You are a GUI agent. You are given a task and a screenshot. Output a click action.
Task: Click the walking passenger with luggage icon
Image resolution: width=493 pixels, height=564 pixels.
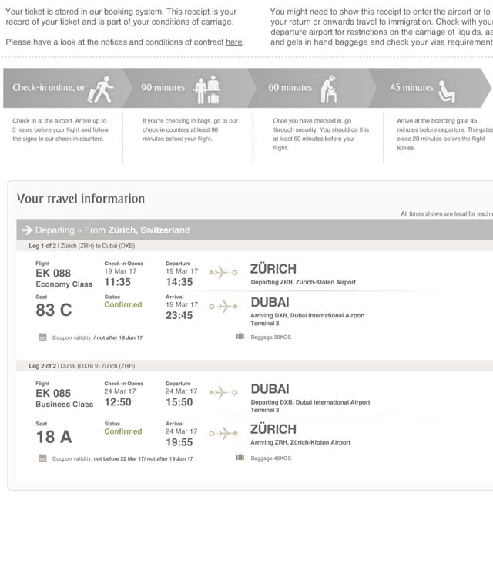tap(101, 89)
